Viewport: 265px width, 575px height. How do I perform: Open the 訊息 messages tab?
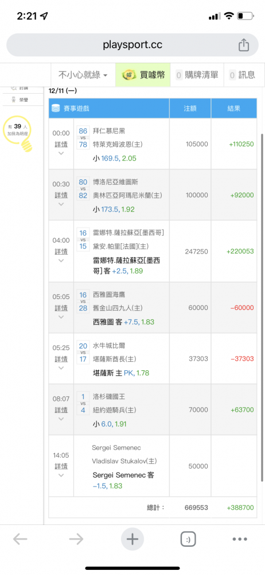point(242,75)
